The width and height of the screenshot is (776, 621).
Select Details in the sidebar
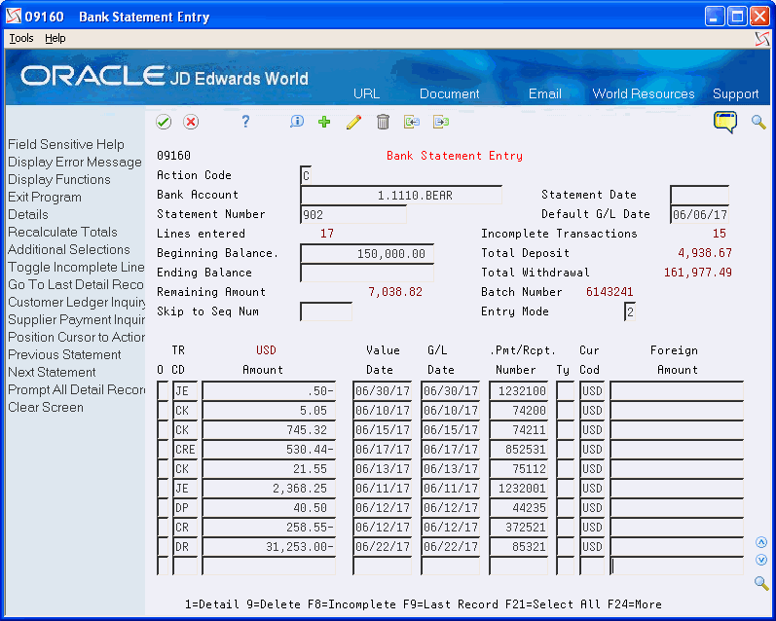tap(28, 214)
